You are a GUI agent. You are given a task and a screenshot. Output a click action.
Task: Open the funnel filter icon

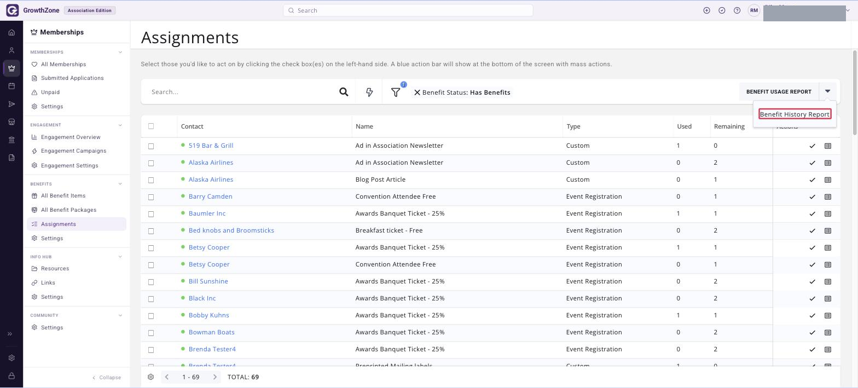396,92
